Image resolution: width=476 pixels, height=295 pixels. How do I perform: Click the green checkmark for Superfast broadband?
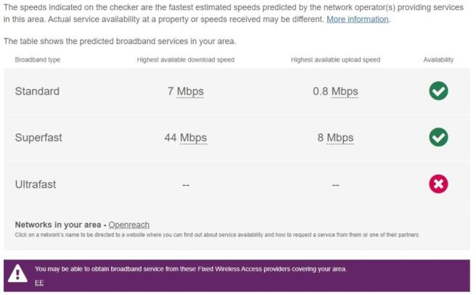pos(438,137)
